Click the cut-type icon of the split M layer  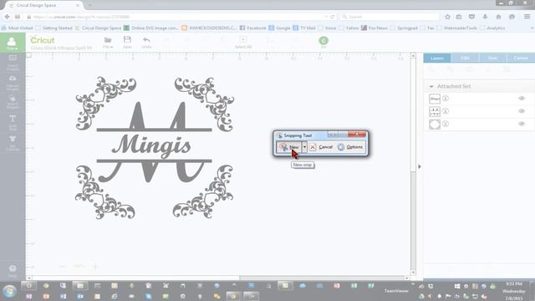pos(446,111)
